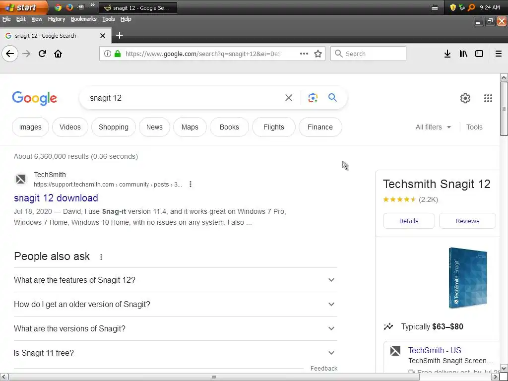This screenshot has height=381, width=508.
Task: Switch to Flights results
Action: 274,127
